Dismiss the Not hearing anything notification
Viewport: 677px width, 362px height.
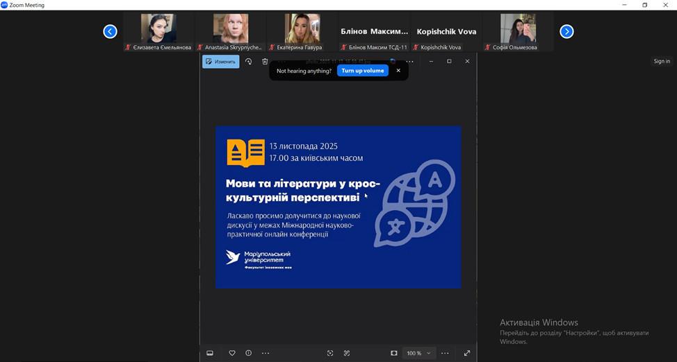pyautogui.click(x=398, y=71)
